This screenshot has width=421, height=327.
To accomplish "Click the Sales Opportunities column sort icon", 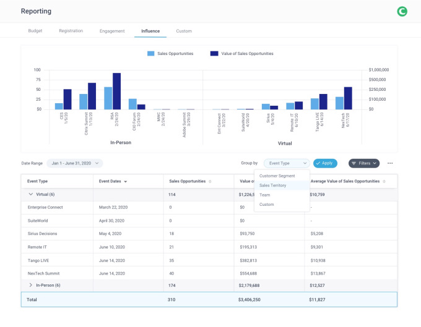I will (x=210, y=182).
